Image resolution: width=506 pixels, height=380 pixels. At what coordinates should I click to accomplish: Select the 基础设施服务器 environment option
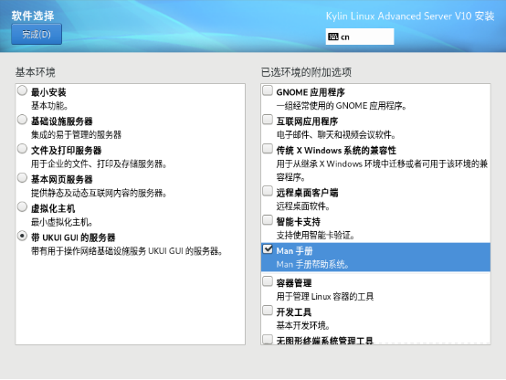tap(22, 120)
